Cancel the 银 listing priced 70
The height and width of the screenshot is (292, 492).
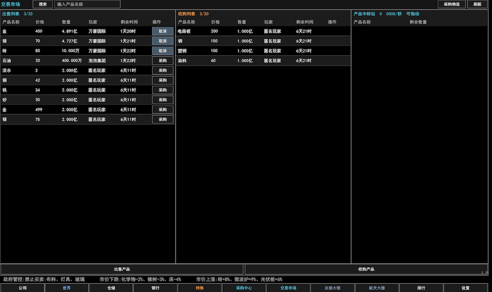(162, 41)
